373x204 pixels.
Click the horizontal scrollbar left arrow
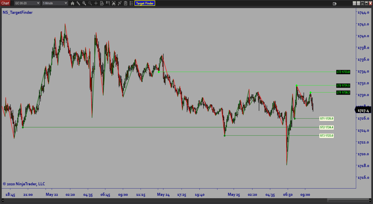tap(3, 200)
